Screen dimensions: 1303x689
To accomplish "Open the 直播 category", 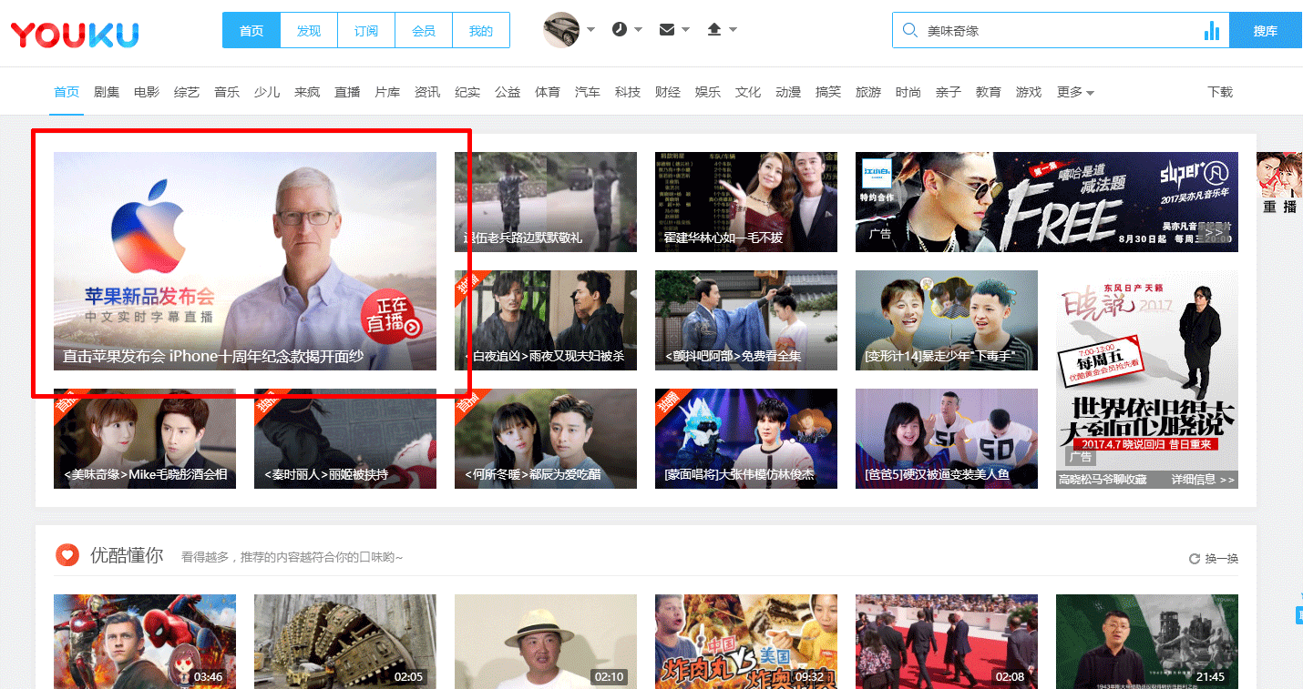I will (x=347, y=92).
